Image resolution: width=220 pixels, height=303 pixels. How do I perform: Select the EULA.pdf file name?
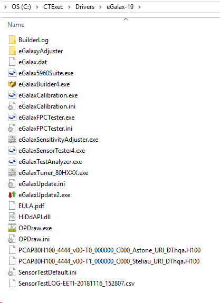click(31, 206)
